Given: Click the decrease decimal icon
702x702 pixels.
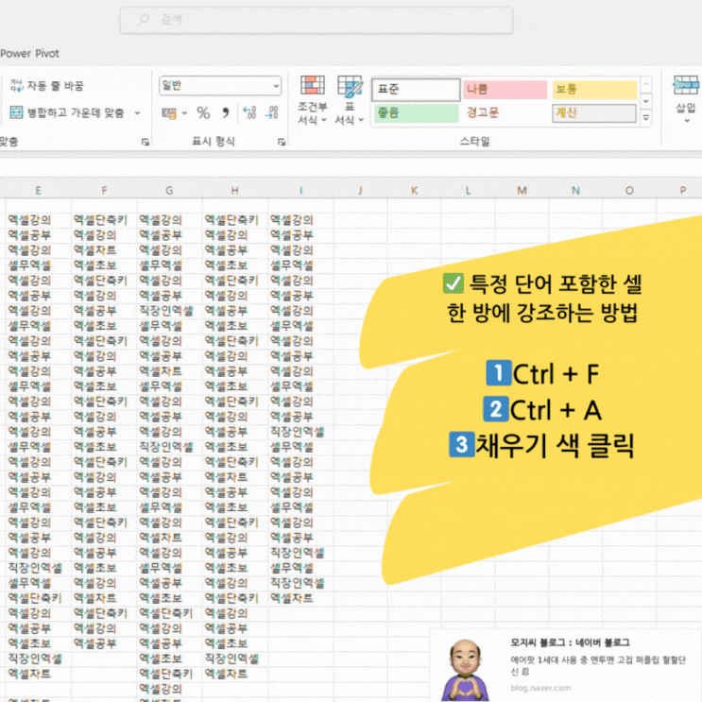Looking at the screenshot, I should coord(271,112).
